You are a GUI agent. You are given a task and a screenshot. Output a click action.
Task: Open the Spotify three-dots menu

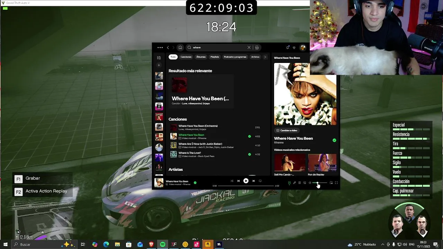160,47
